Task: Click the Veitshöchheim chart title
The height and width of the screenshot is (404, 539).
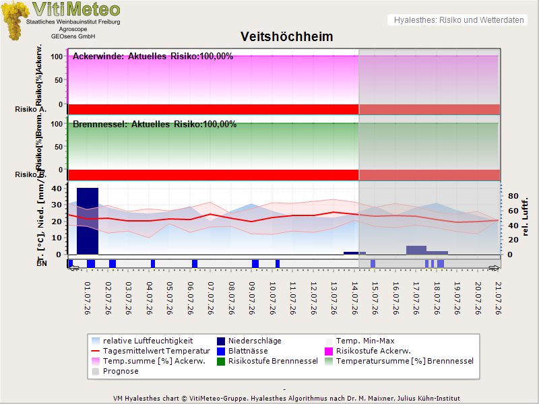Action: pos(287,36)
